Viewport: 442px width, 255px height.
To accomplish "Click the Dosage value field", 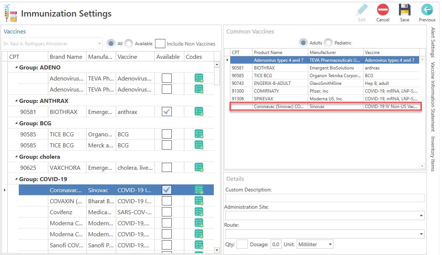I will (x=276, y=244).
